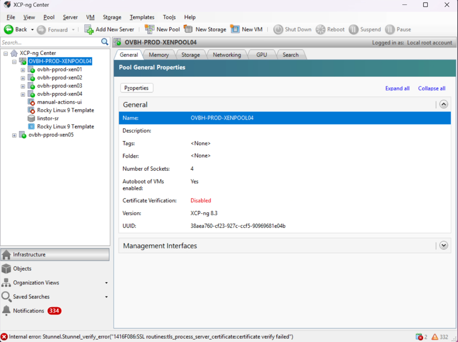Click the Properties button
Screen dimensions: 458x342
click(x=136, y=88)
